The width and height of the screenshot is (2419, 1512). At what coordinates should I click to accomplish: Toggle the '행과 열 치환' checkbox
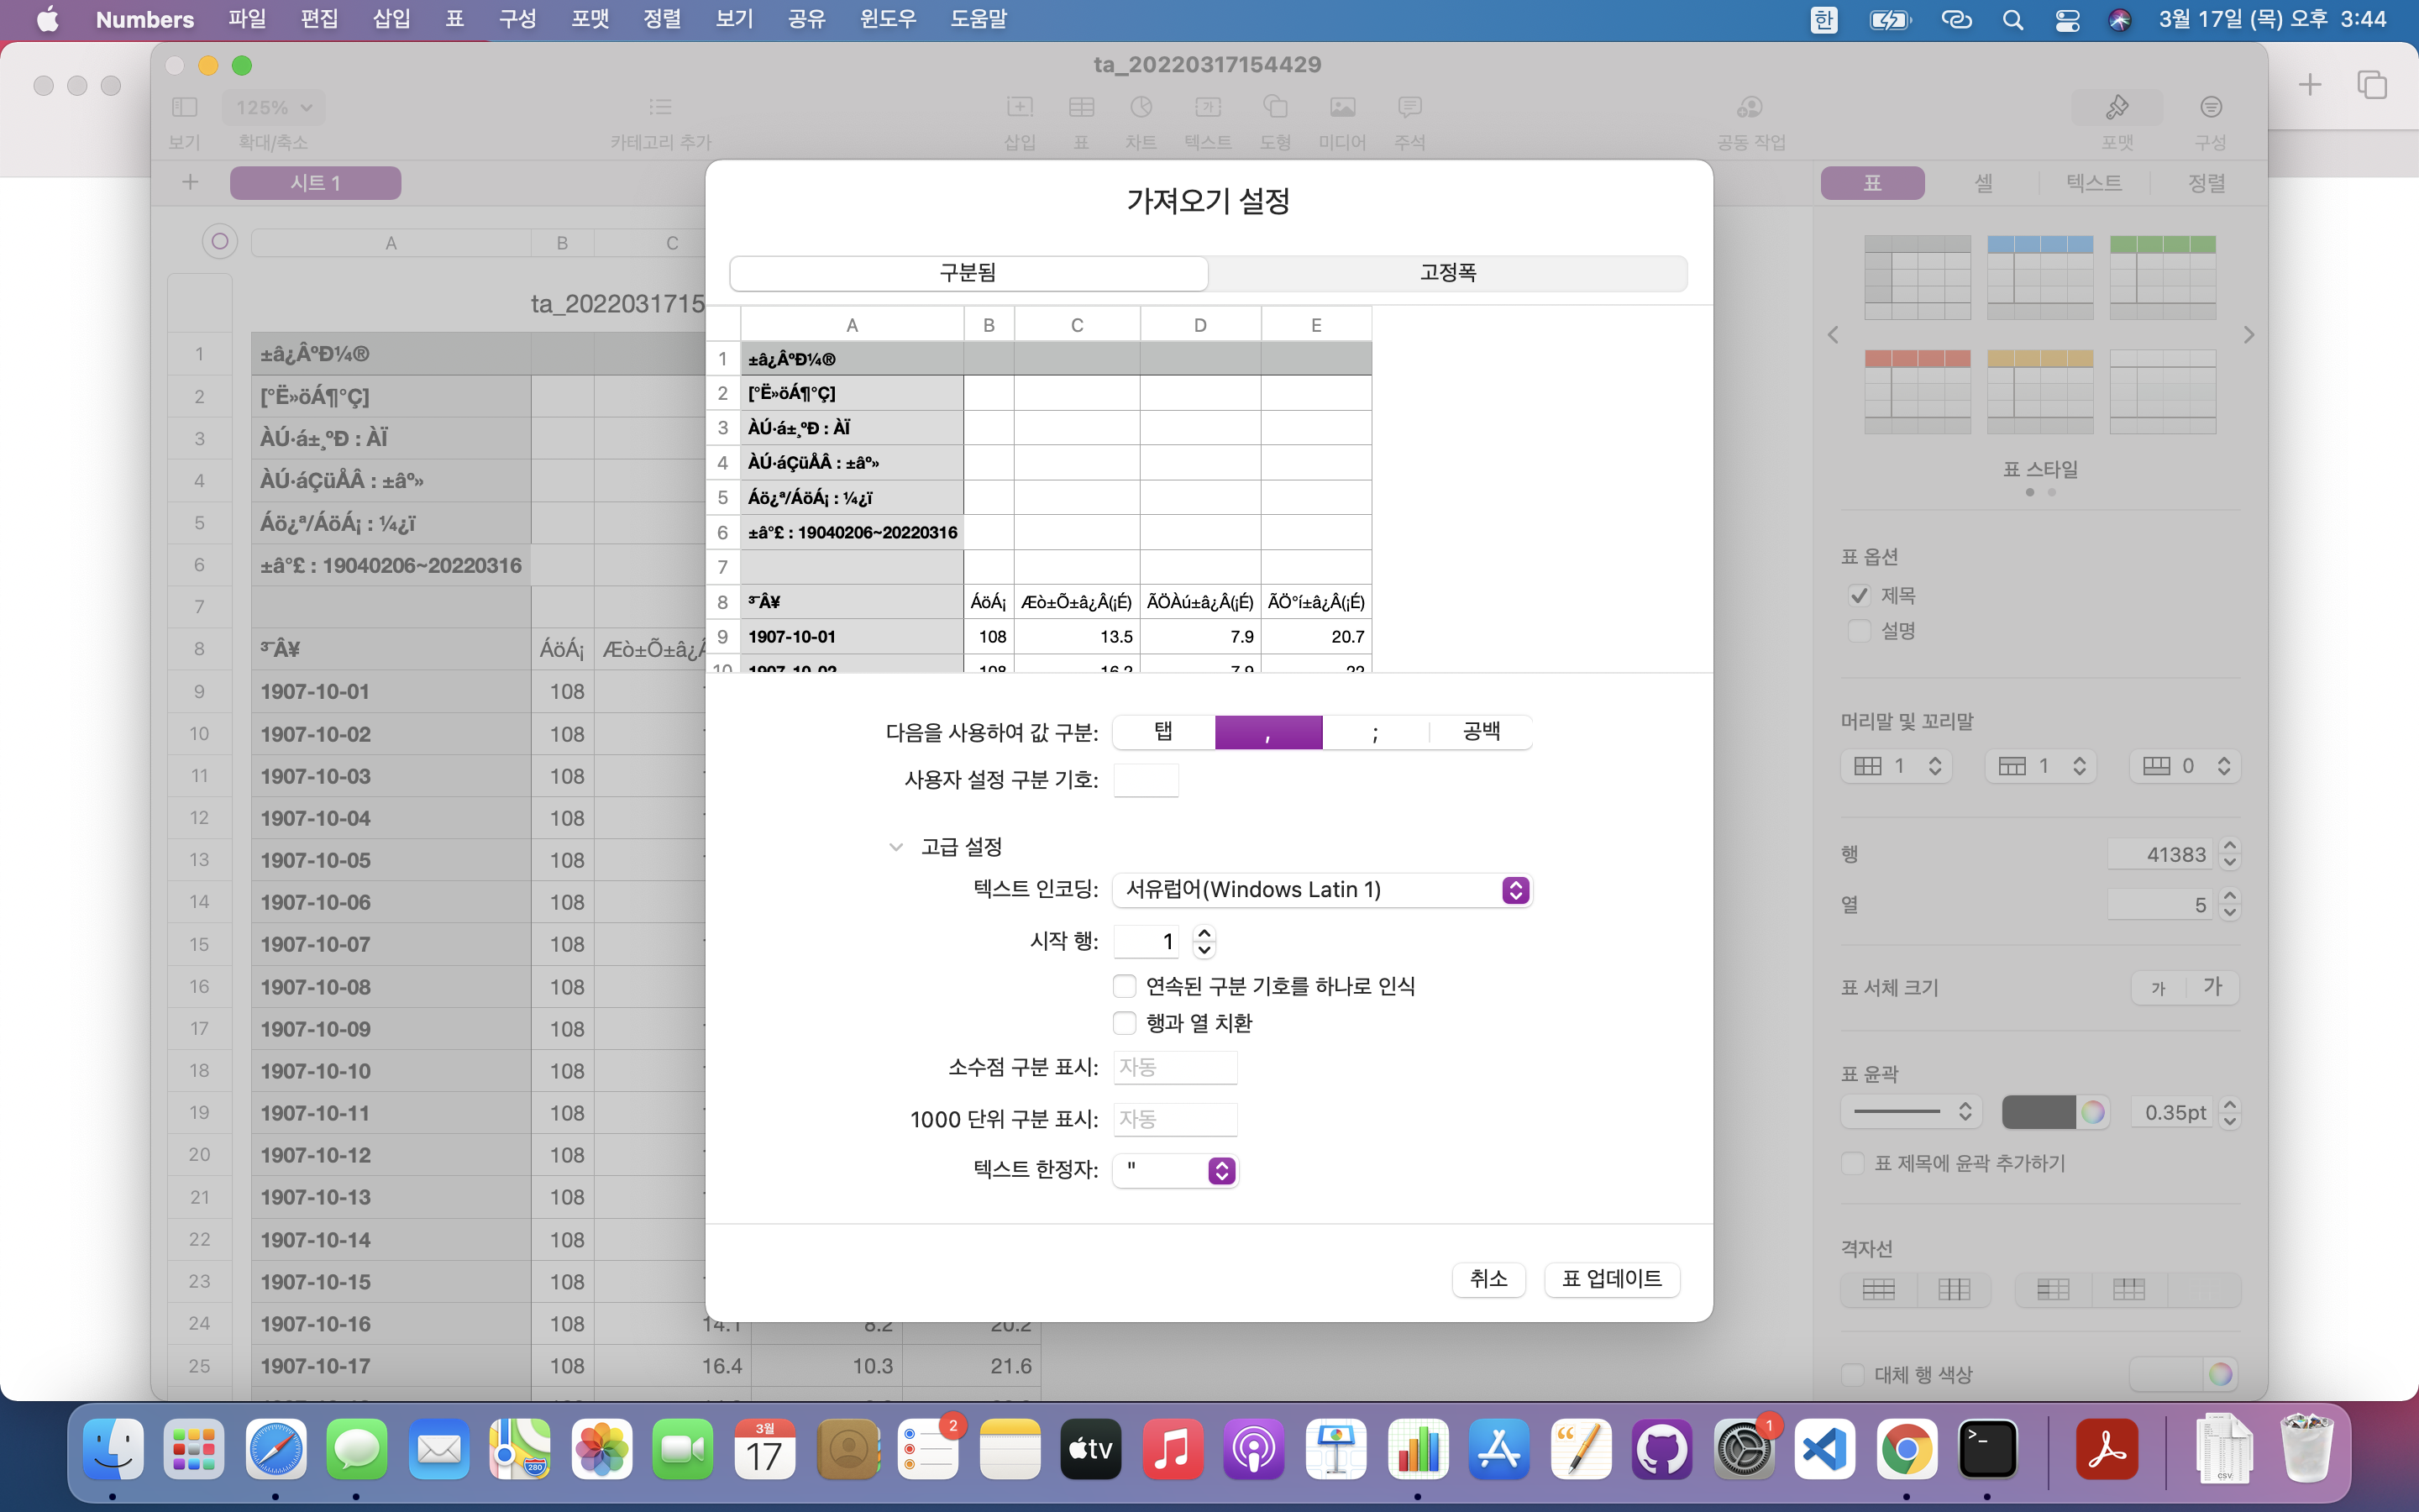[1125, 1023]
